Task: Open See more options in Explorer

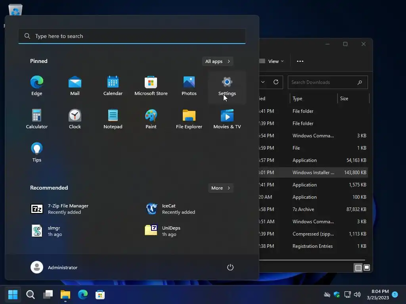Action: (x=300, y=61)
